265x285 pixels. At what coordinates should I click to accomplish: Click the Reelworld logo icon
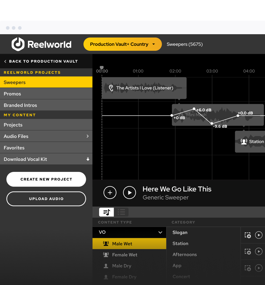pyautogui.click(x=18, y=44)
